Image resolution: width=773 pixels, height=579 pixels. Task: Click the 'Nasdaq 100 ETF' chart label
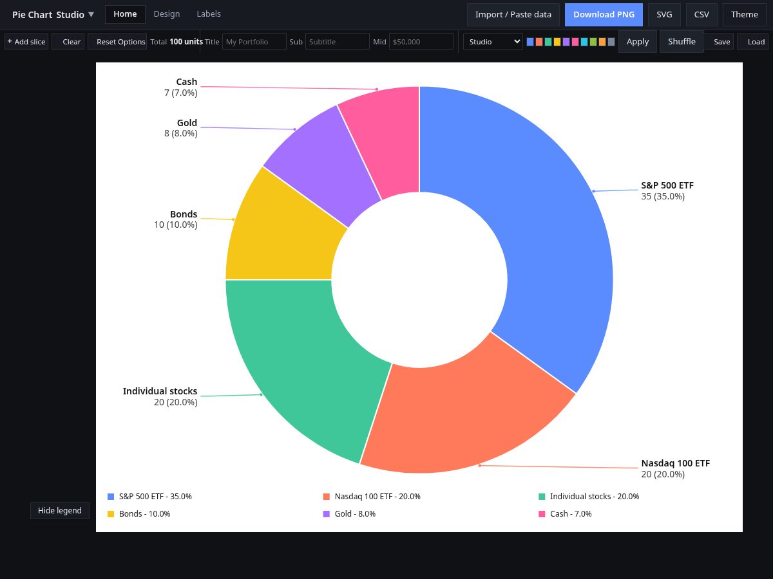676,463
